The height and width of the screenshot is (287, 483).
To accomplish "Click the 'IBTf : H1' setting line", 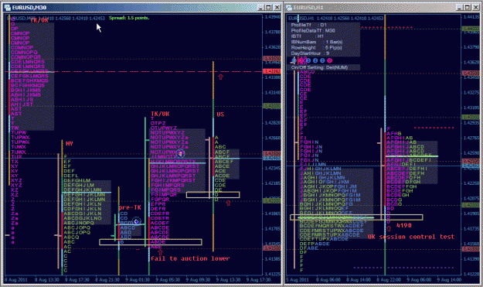I will [x=307, y=36].
